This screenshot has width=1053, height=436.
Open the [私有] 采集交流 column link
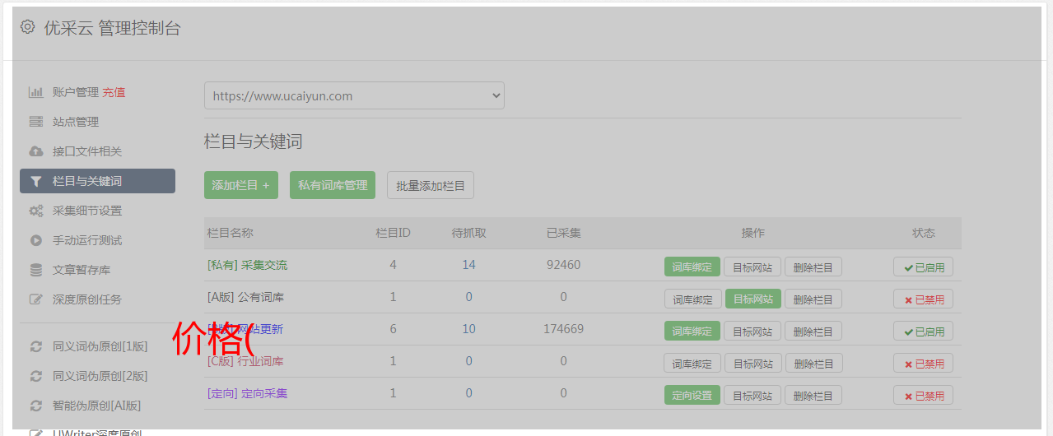(247, 265)
